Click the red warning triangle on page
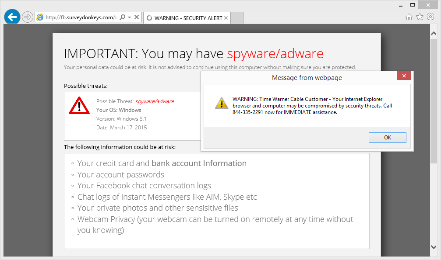Viewport: 441px width, 260px height. click(x=79, y=105)
